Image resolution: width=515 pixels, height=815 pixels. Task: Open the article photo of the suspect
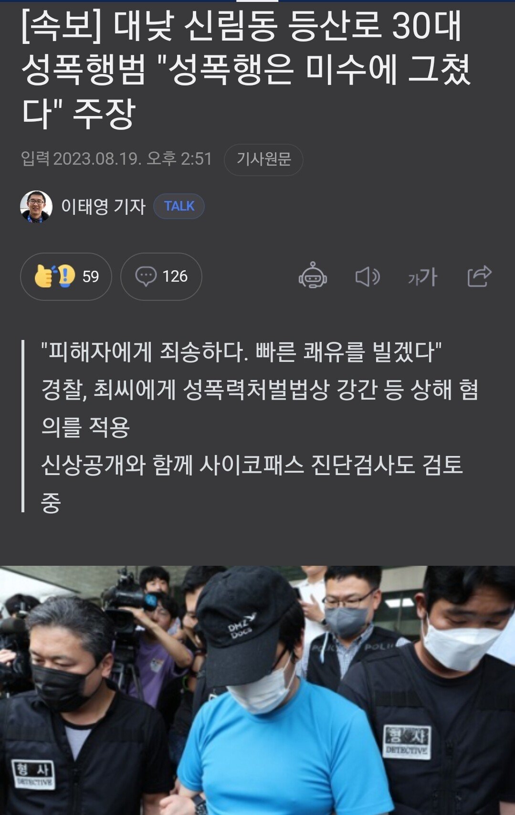[x=258, y=690]
